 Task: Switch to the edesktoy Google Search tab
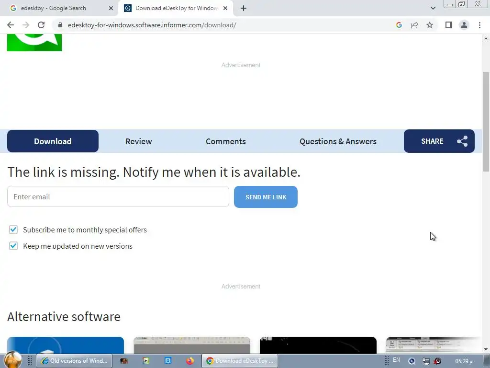tap(59, 8)
